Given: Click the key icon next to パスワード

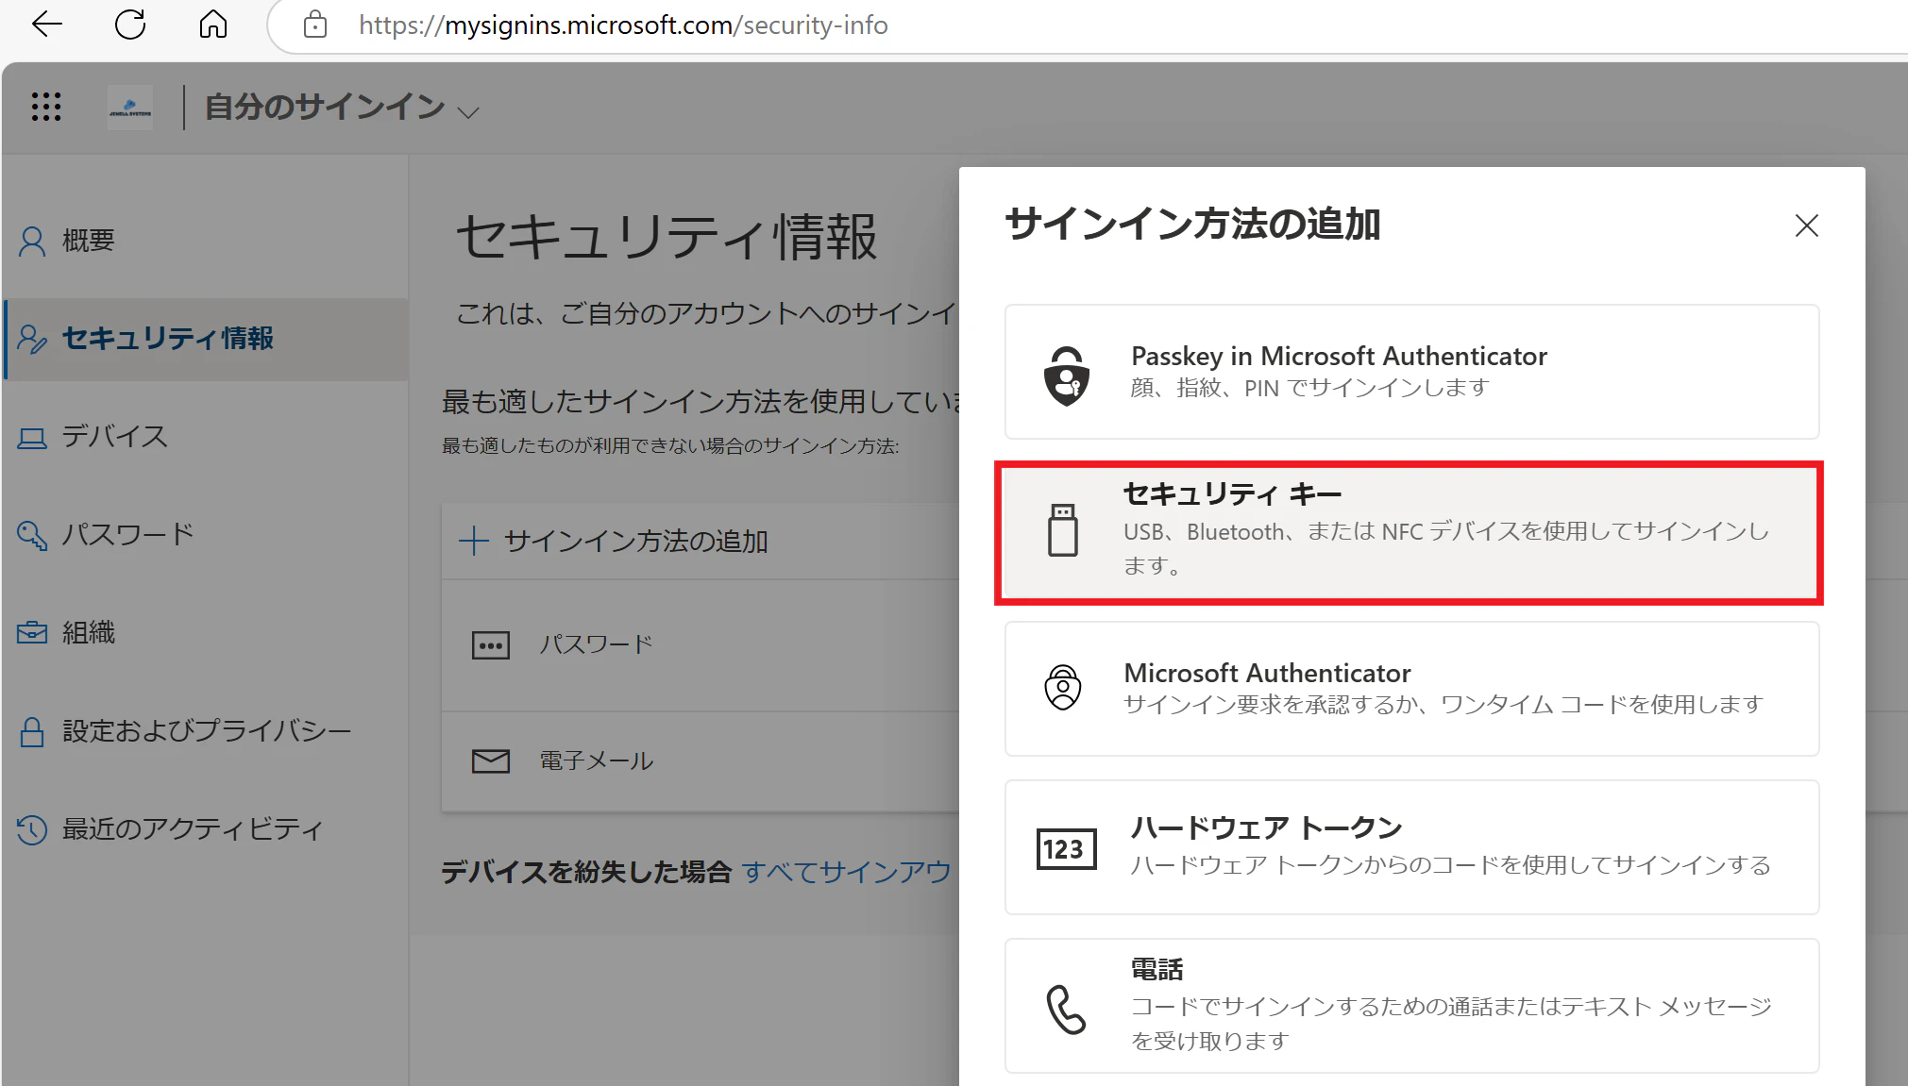Looking at the screenshot, I should [32, 535].
